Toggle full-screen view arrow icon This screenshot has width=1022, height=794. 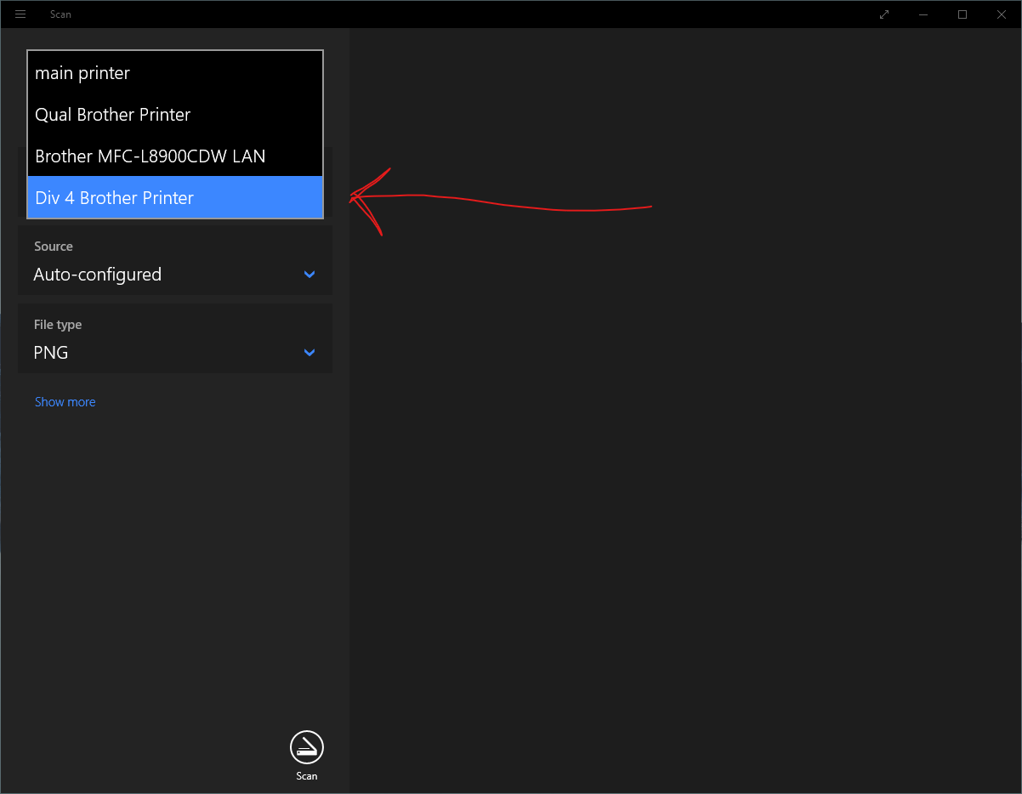click(884, 14)
